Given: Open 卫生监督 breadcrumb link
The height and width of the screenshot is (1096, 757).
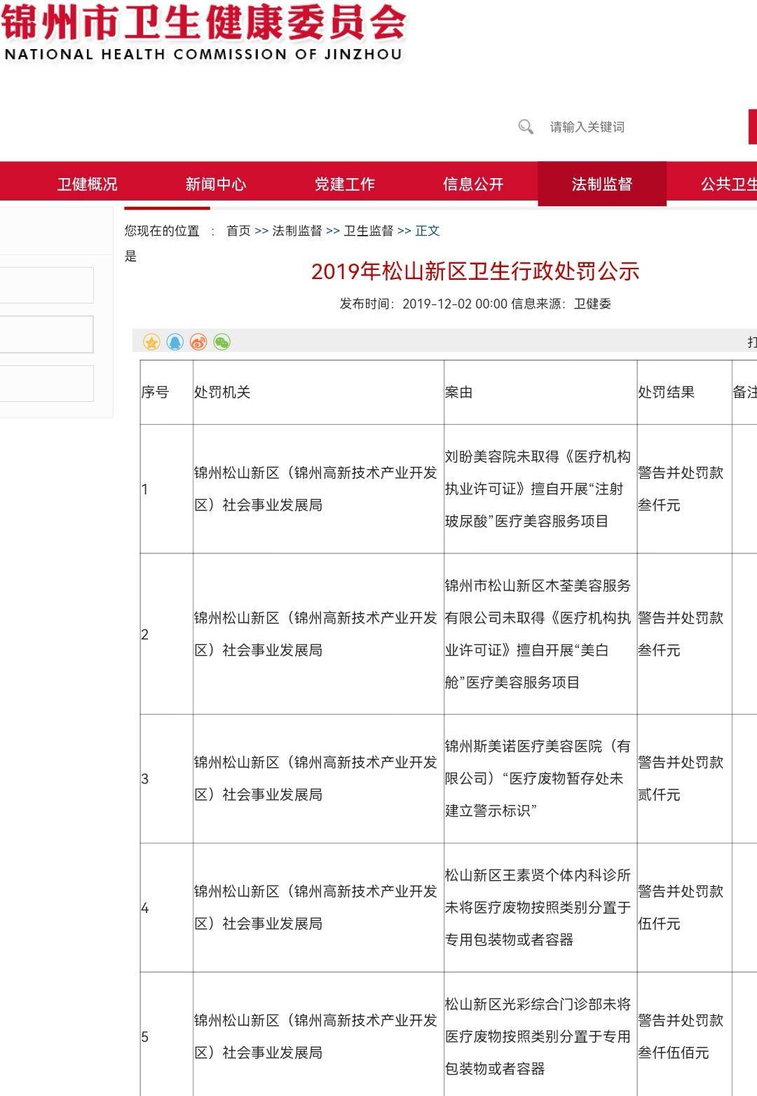Looking at the screenshot, I should pyautogui.click(x=369, y=231).
